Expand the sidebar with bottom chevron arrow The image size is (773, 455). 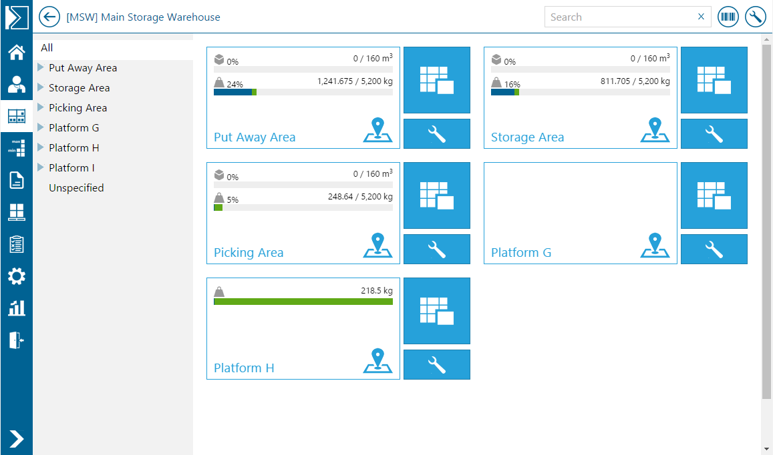point(17,438)
